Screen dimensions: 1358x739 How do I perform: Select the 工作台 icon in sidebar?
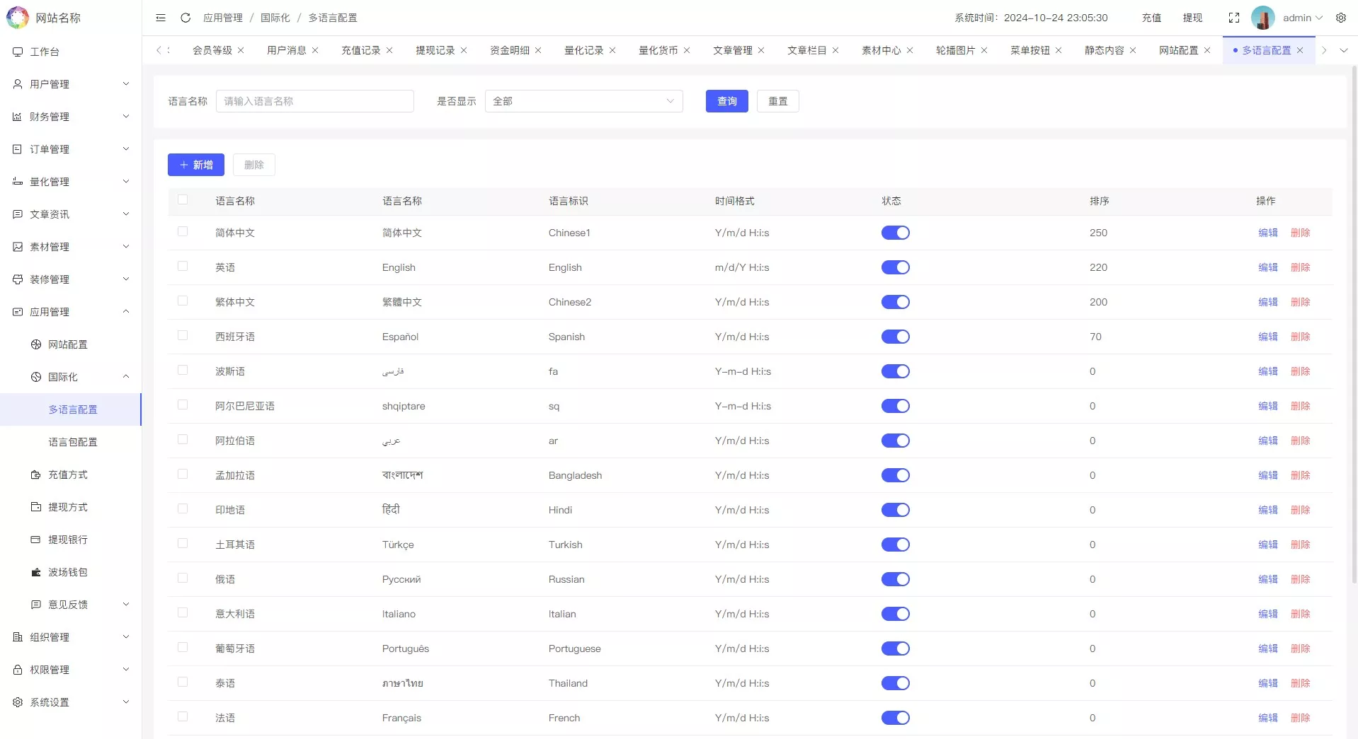pos(17,51)
